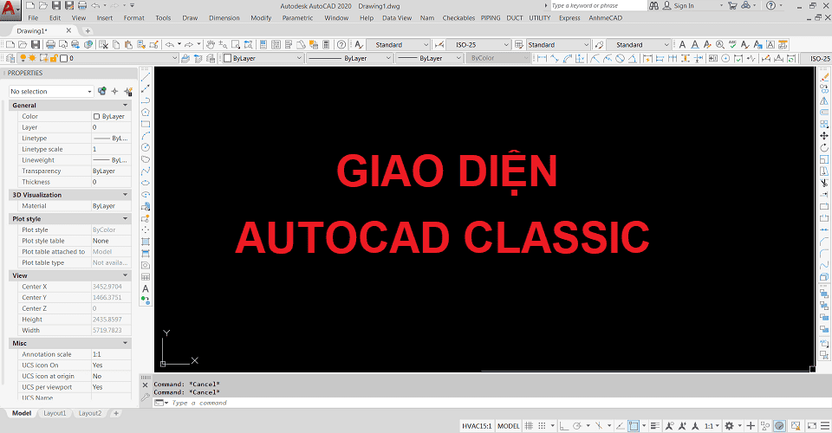Click the Cut to clipboard icon
The image size is (832, 433).
[x=103, y=44]
